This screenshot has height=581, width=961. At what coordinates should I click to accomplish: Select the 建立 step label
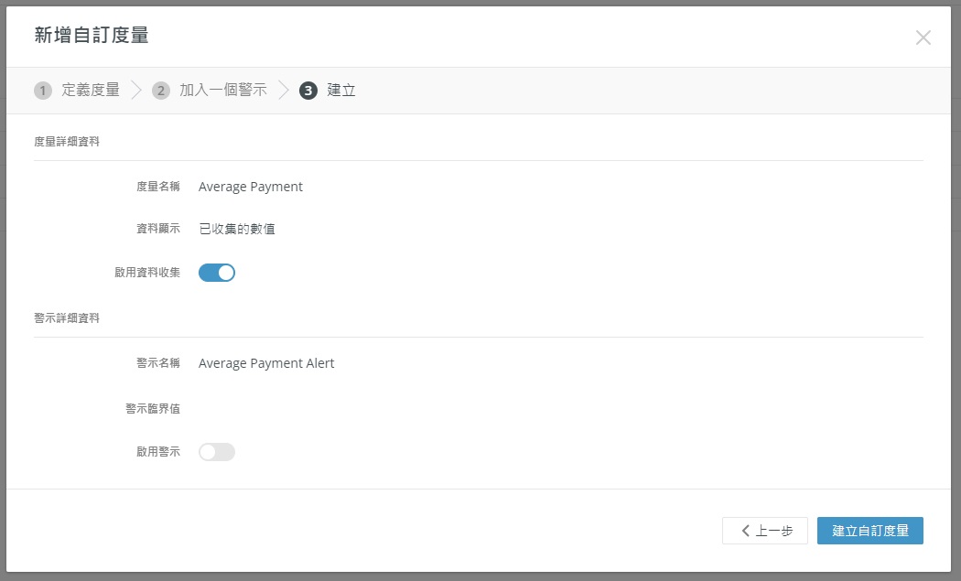(x=341, y=91)
